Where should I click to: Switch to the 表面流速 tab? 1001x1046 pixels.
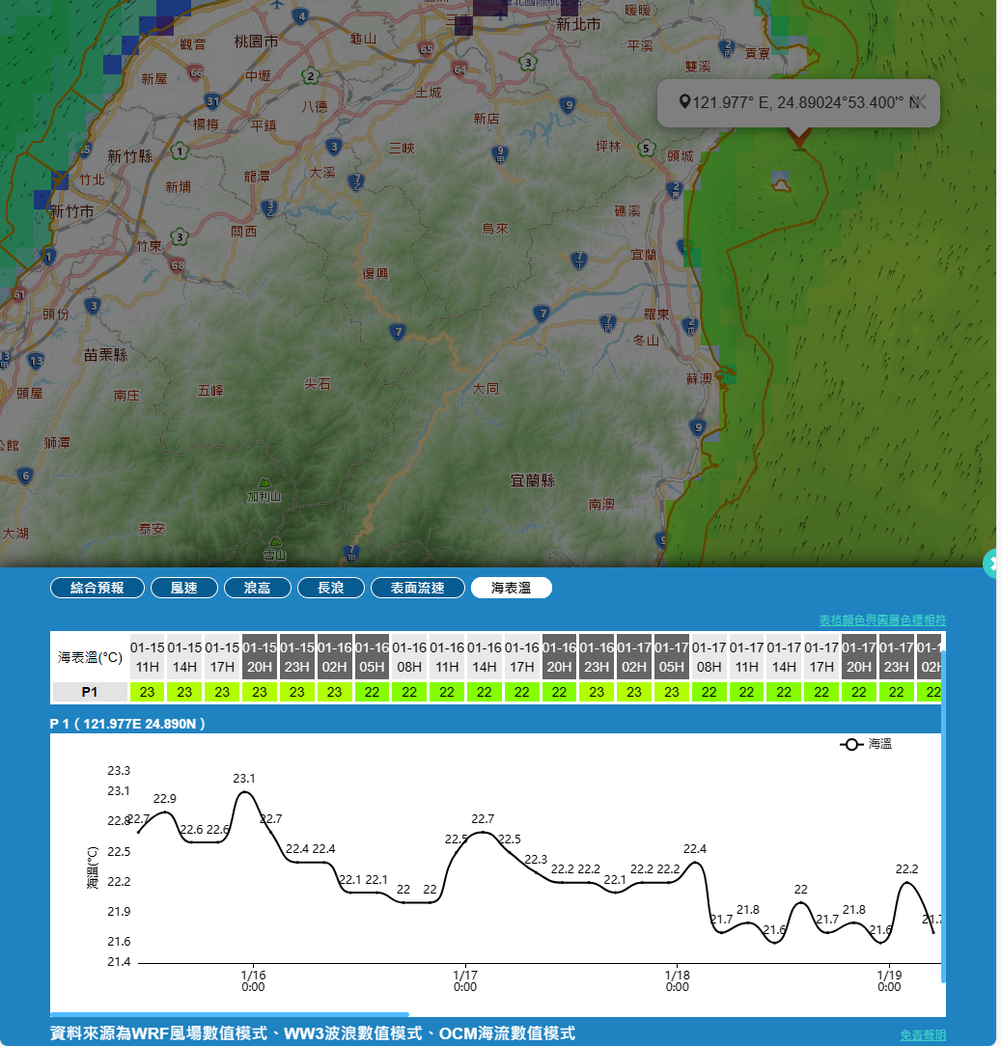(417, 588)
